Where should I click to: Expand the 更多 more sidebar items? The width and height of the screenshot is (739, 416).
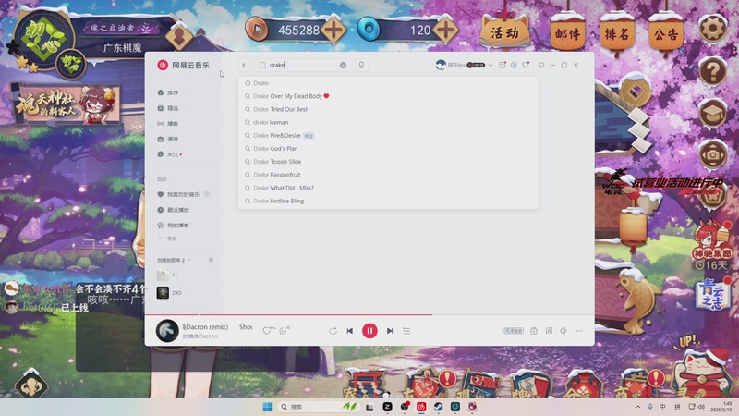tap(168, 239)
